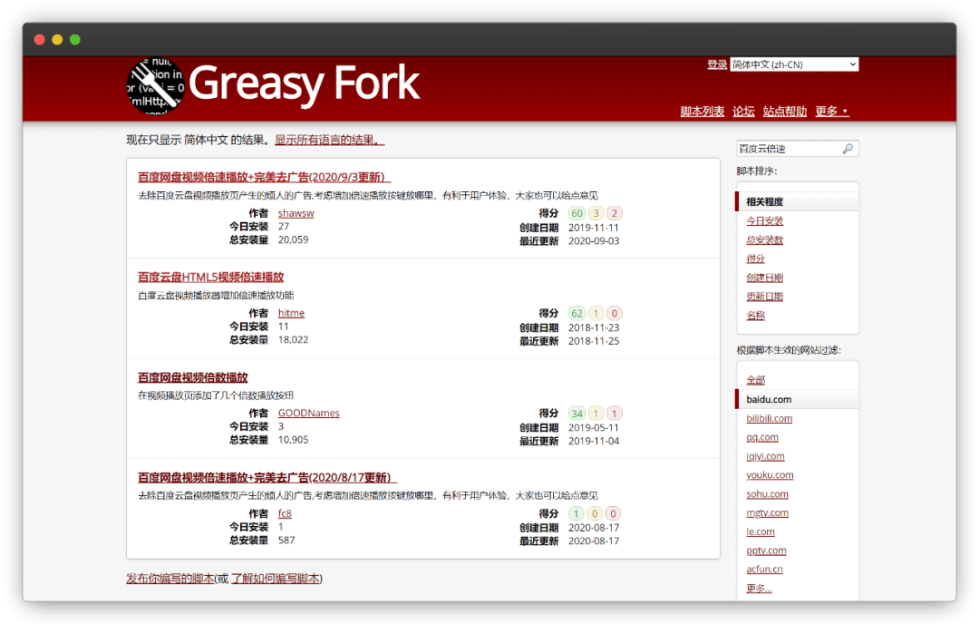The height and width of the screenshot is (624, 979).
Task: Filter scripts by sohu.com
Action: (767, 493)
